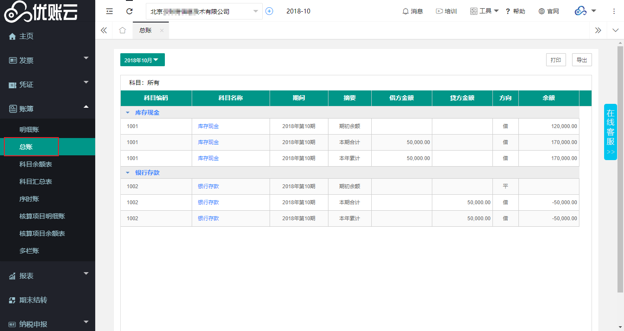This screenshot has width=624, height=331.
Task: Click the vertical page scrollbar
Action: [x=621, y=169]
